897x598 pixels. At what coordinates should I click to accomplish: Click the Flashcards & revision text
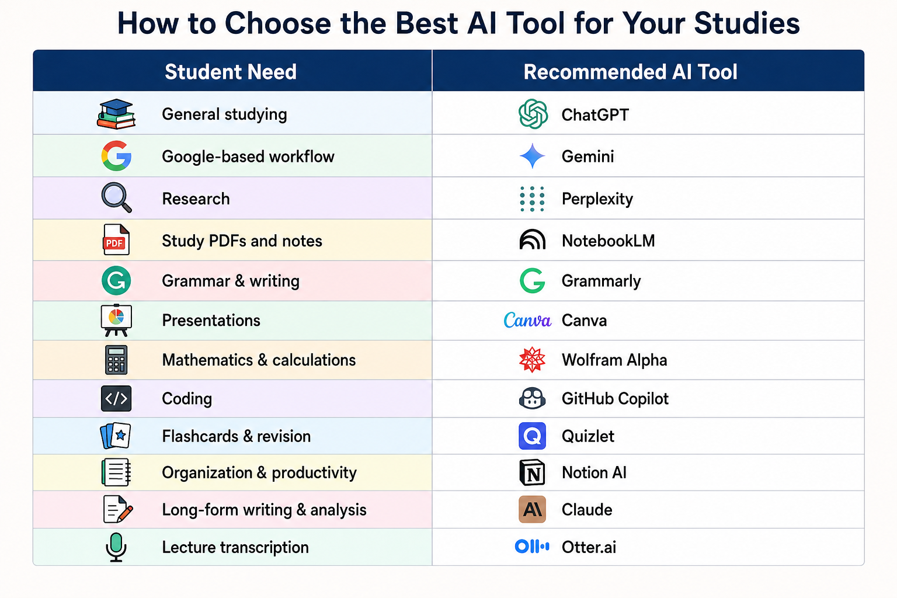click(x=236, y=436)
